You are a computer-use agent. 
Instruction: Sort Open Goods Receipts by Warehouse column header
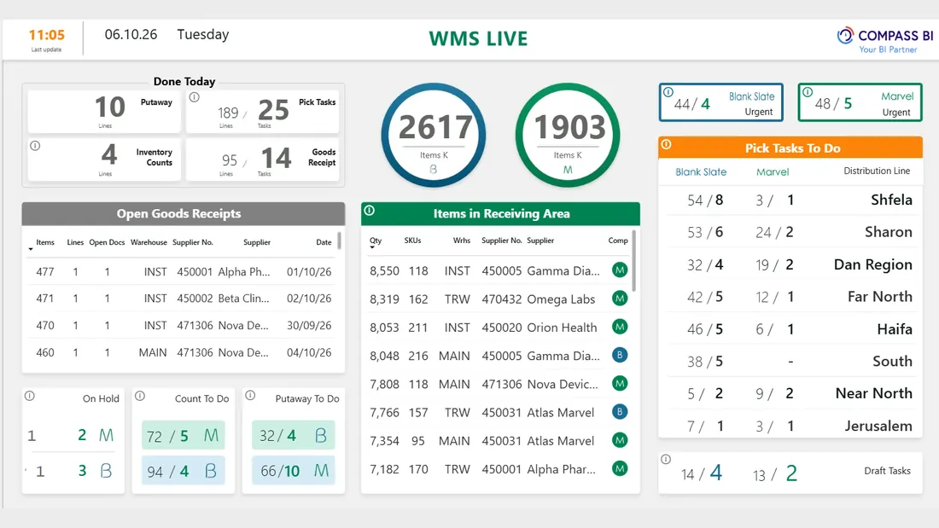pyautogui.click(x=149, y=242)
